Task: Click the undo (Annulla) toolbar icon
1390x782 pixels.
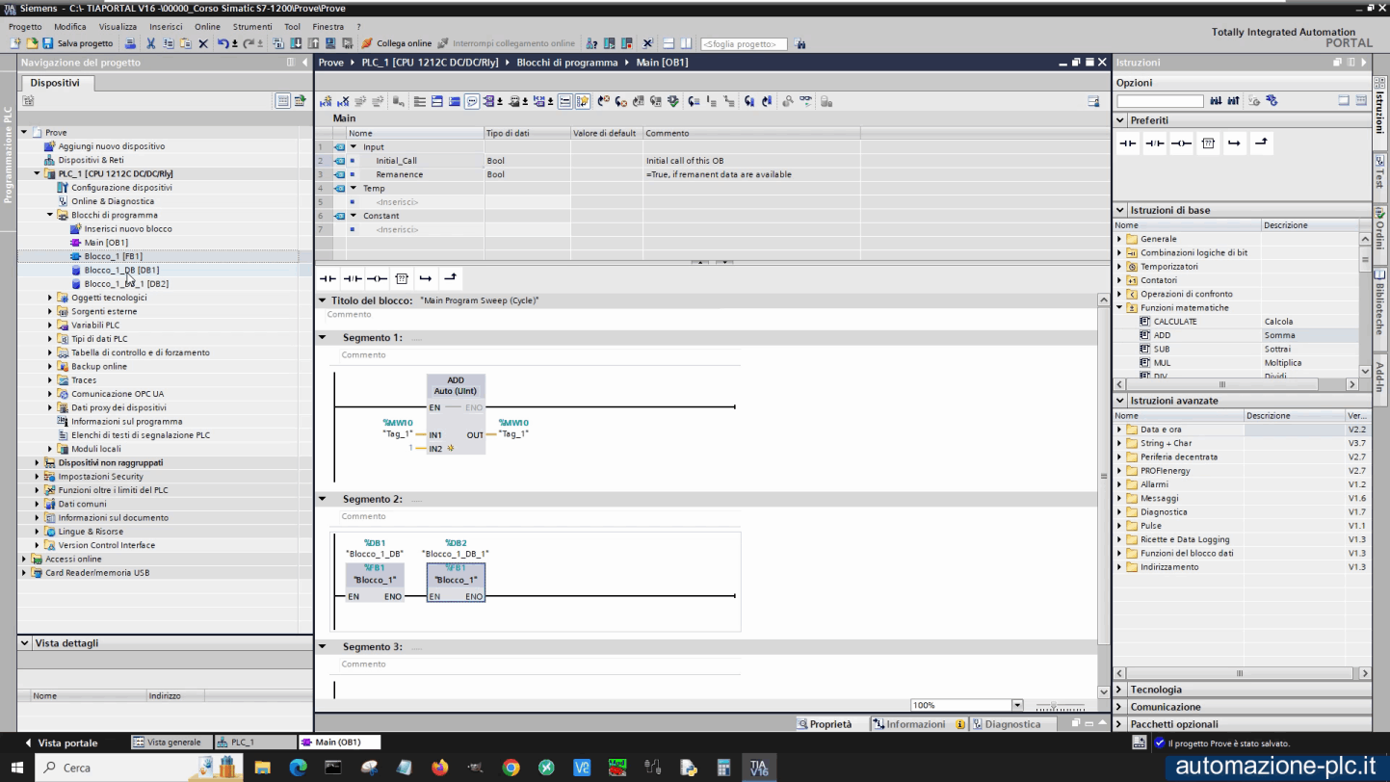Action: coord(223,43)
